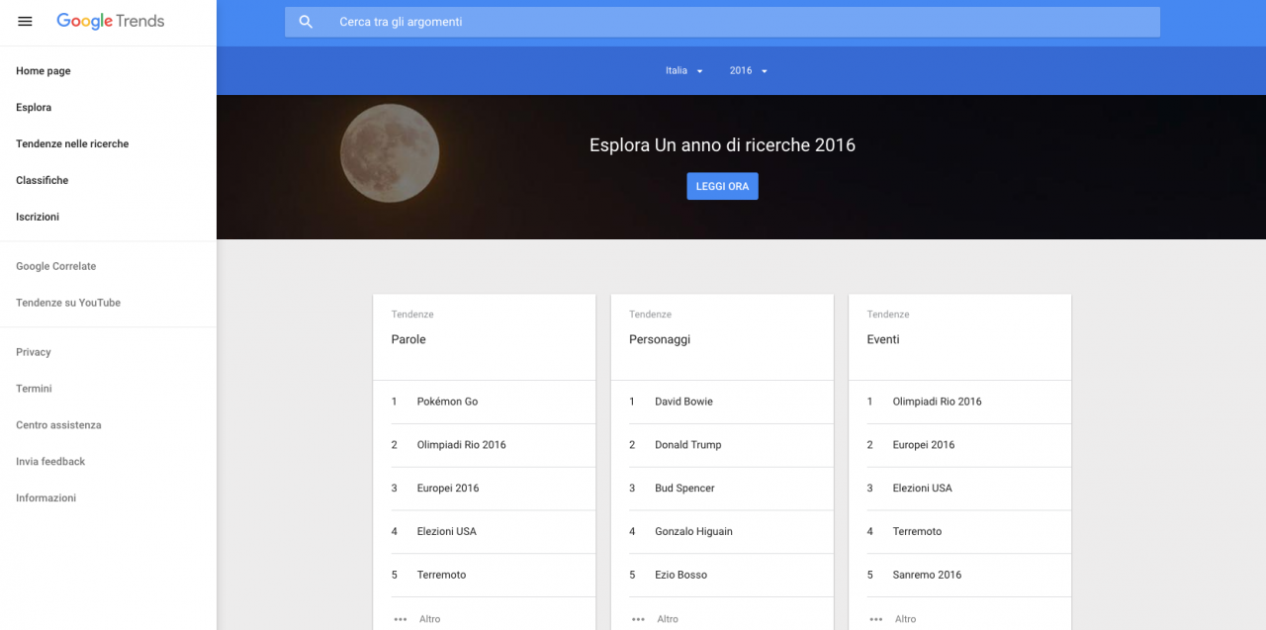1266x630 pixels.
Task: Open Termini link in sidebar
Action: (34, 390)
